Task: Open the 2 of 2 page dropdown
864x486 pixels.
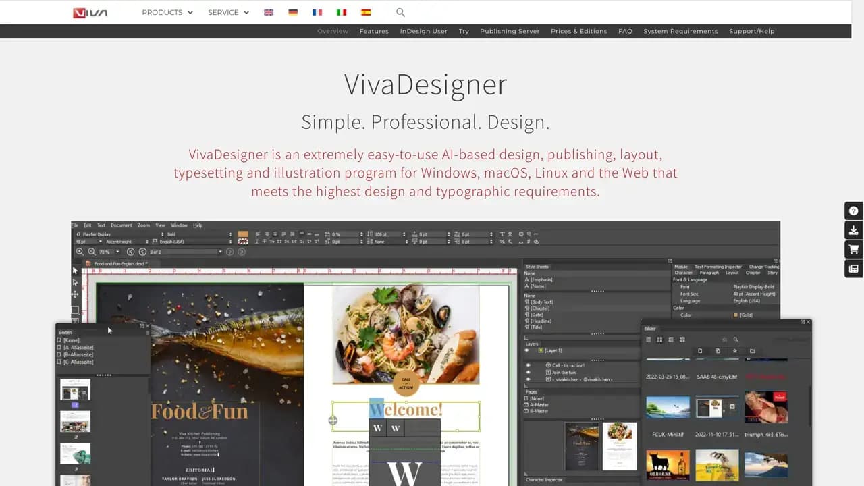Action: [186, 252]
